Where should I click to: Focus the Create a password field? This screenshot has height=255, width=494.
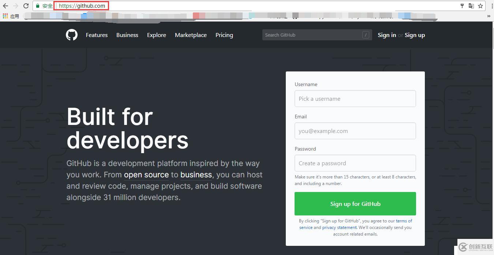click(355, 163)
